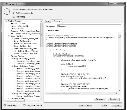Click code box scroll down arrow
The image size is (127, 110).
120,90
